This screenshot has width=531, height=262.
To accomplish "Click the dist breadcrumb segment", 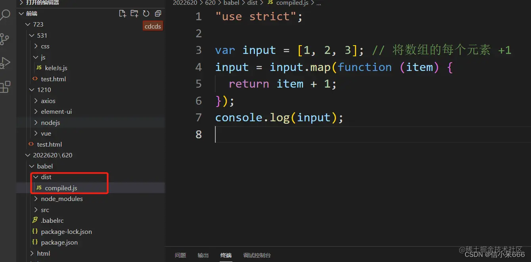I will click(x=252, y=3).
